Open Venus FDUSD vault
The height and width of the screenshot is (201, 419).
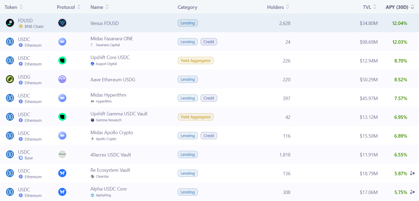click(x=105, y=23)
